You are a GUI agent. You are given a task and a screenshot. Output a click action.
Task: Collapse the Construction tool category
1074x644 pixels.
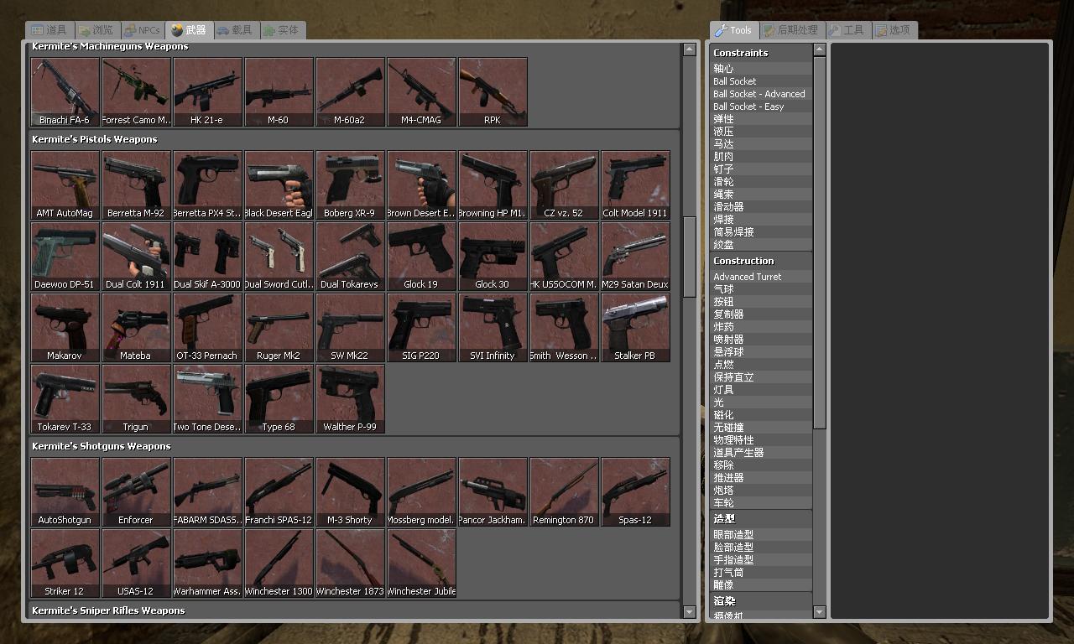(760, 261)
